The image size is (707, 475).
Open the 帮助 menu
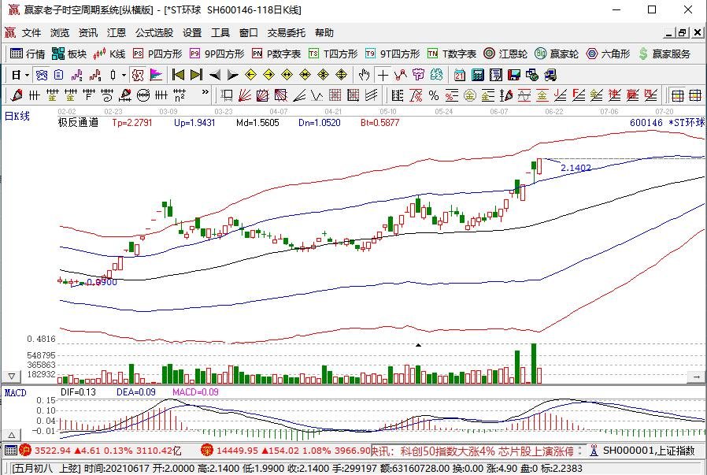click(x=324, y=33)
